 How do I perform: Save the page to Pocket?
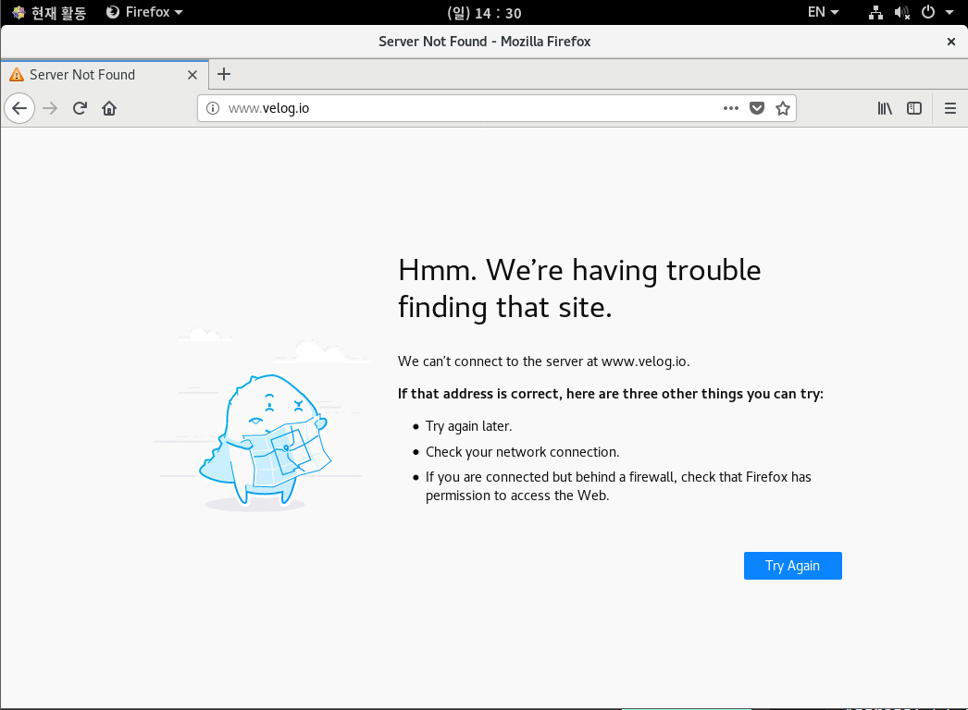tap(757, 108)
